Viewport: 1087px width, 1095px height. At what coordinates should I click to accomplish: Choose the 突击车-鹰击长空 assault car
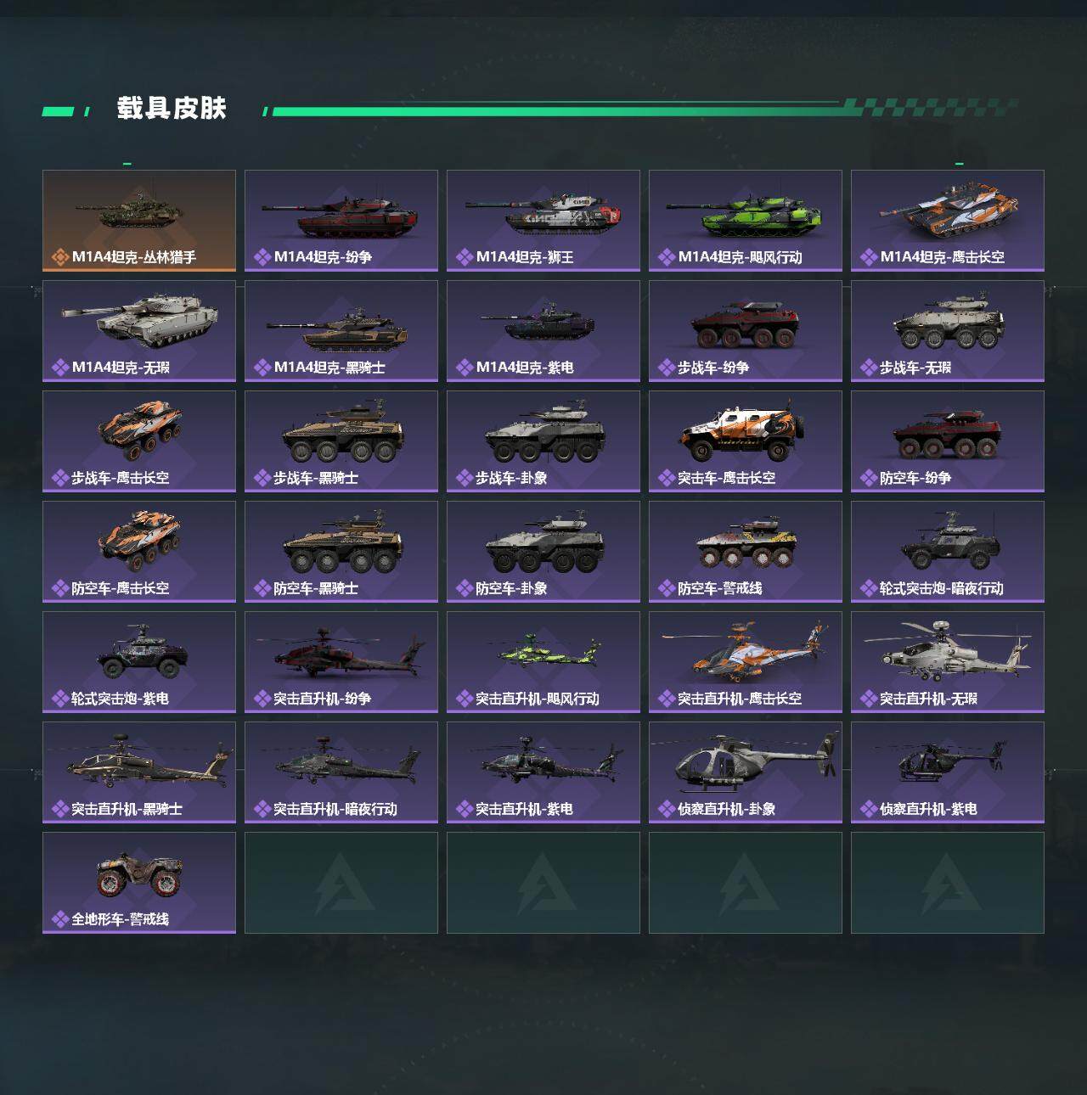746,441
